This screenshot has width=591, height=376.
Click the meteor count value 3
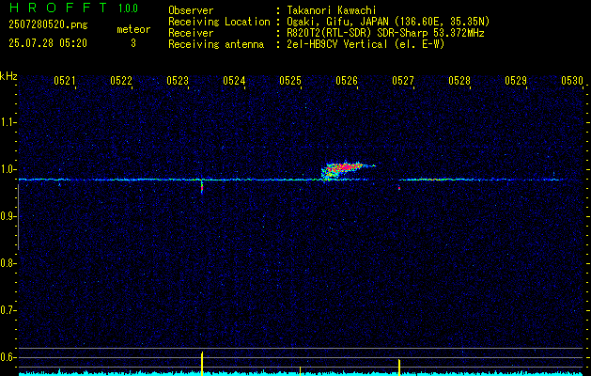pos(133,43)
